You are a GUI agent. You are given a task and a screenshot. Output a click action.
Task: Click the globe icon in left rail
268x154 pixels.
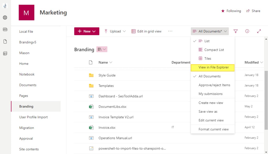tap(5, 18)
